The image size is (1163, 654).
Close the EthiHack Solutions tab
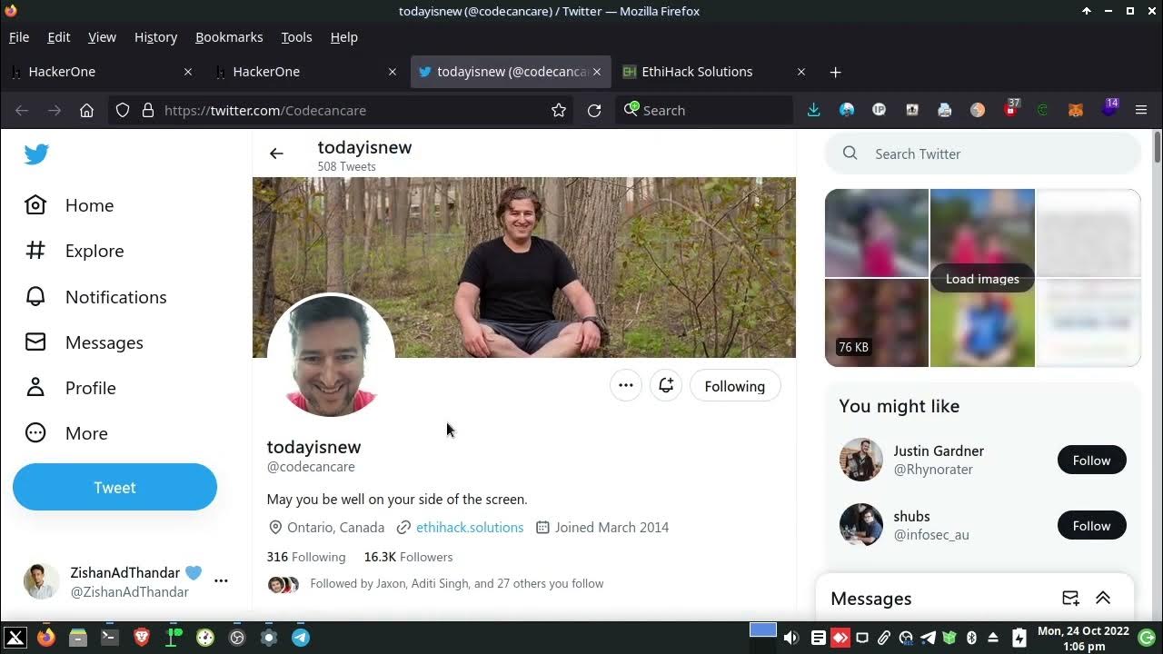coord(800,72)
